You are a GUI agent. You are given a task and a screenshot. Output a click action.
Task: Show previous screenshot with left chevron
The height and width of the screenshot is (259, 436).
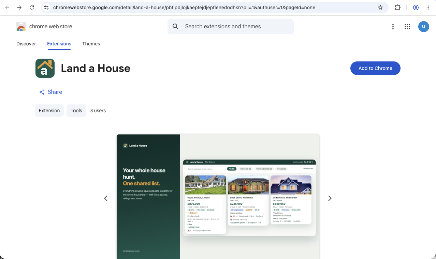point(106,198)
